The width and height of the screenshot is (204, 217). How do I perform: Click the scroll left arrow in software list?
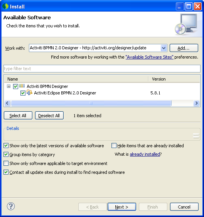coord(7,103)
